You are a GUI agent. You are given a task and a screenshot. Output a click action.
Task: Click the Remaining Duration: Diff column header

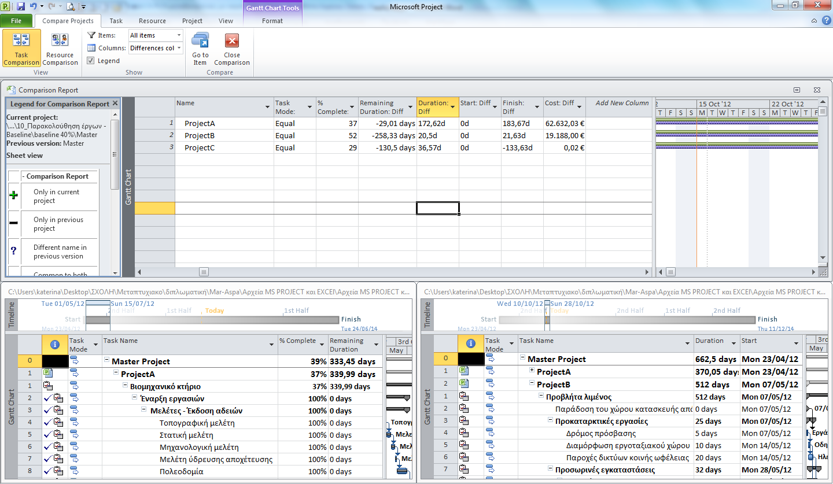[x=387, y=107]
